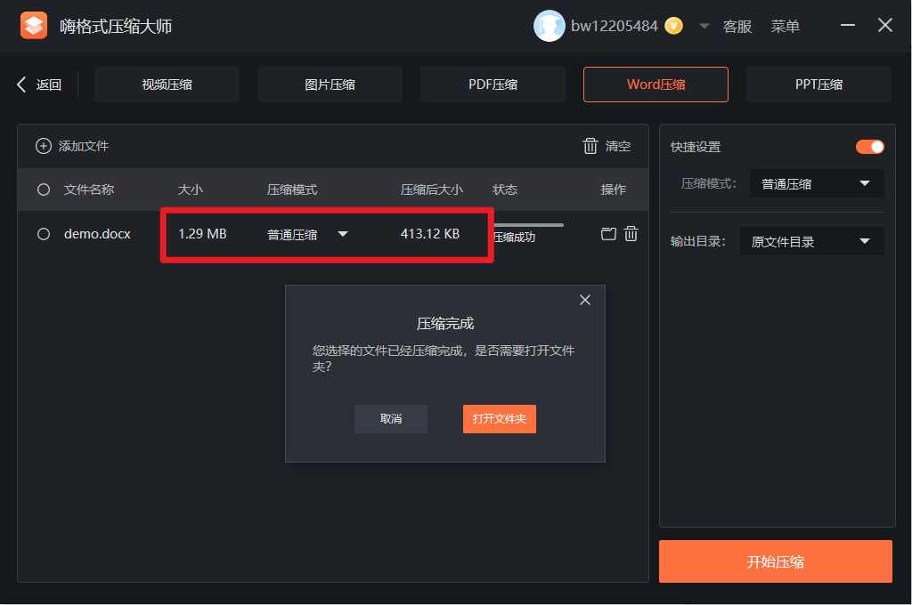Close the 压缩完成 dialog with its X

585,300
